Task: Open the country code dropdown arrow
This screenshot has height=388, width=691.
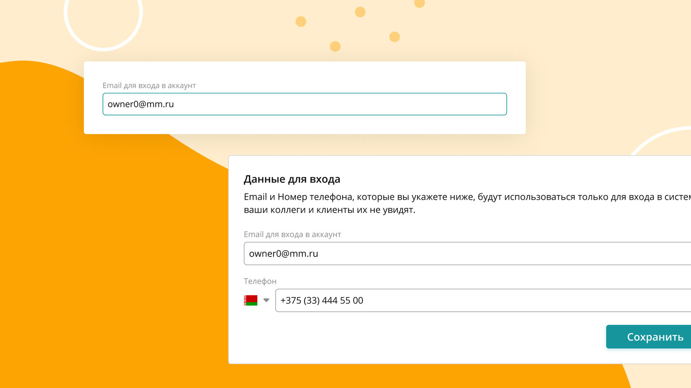Action: tap(266, 300)
